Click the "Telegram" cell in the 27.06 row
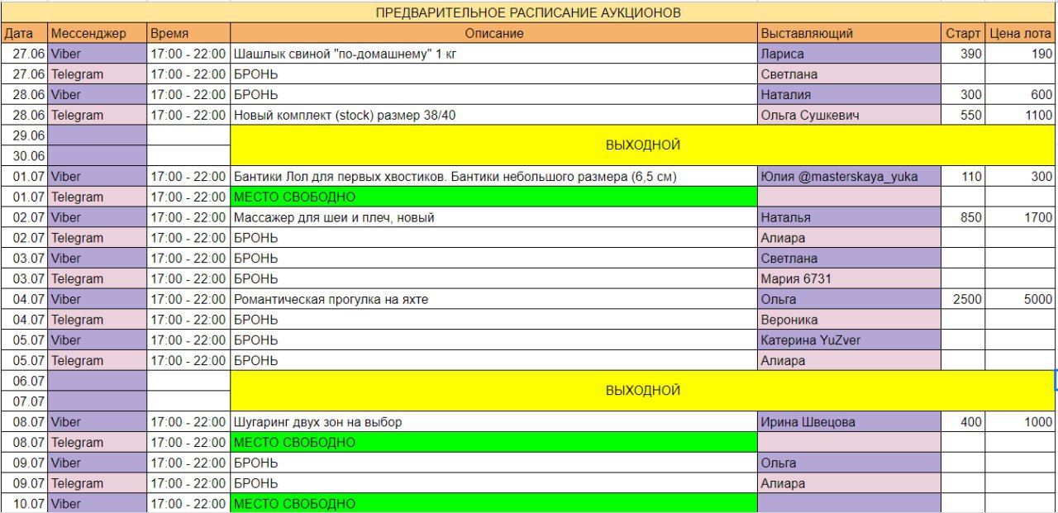The width and height of the screenshot is (1058, 513). (98, 74)
